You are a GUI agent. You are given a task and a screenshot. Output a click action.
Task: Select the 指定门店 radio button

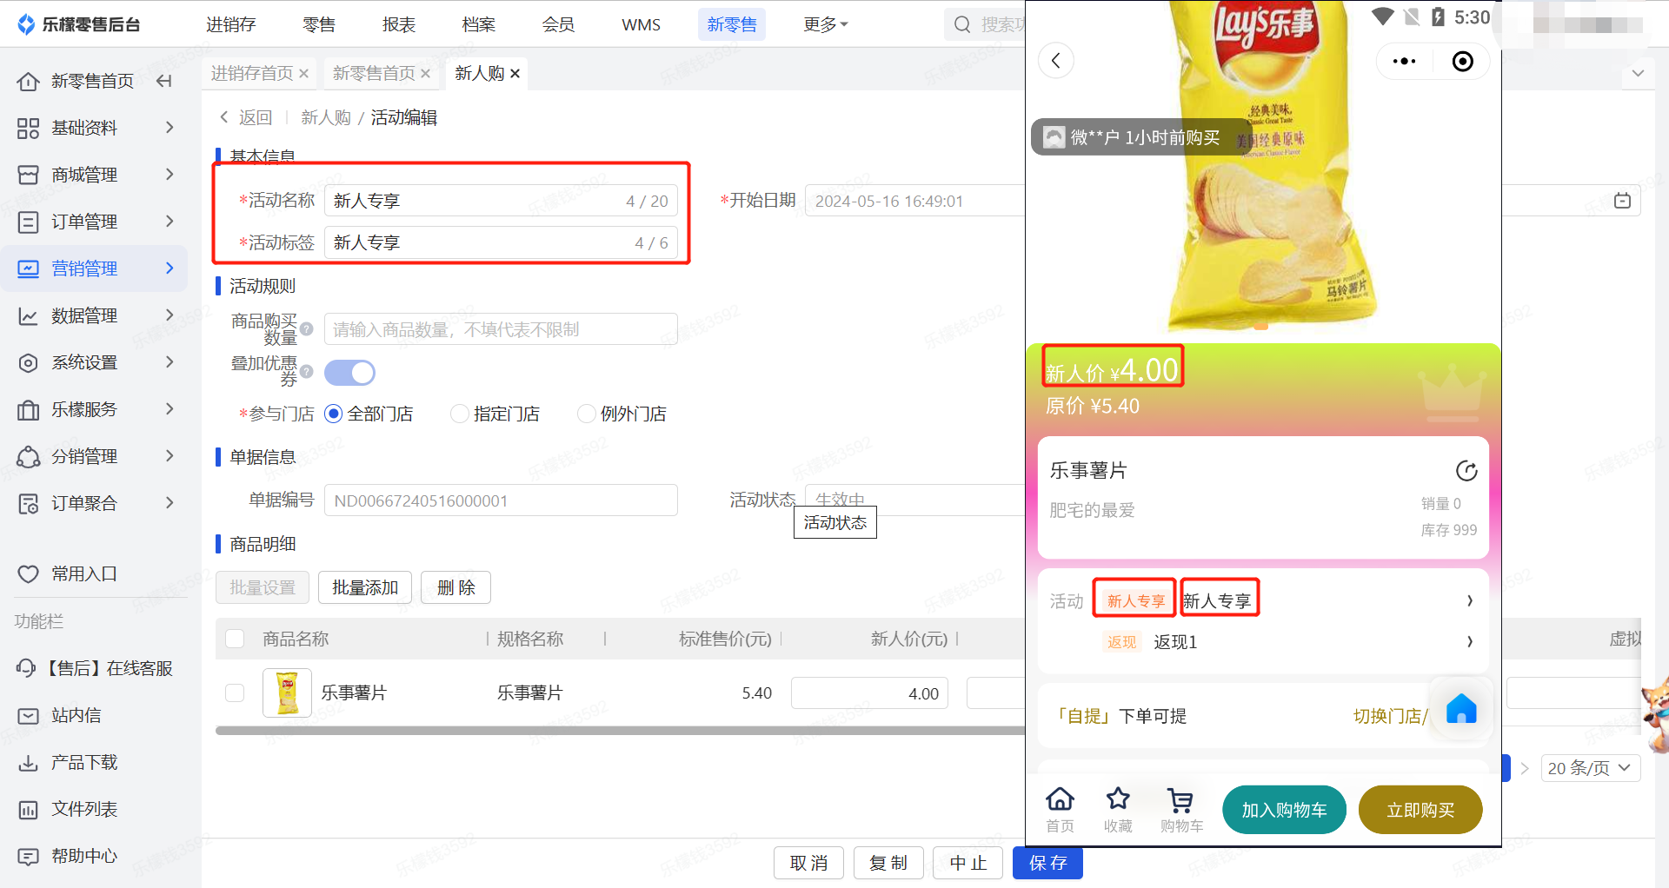(460, 414)
